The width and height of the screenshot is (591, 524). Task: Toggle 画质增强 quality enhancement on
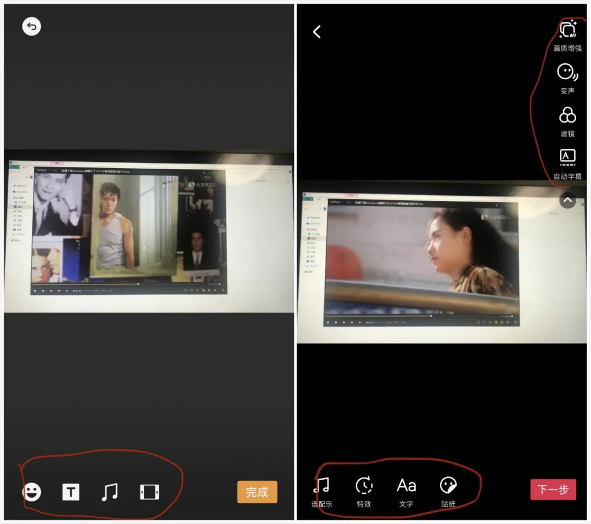pos(567,35)
